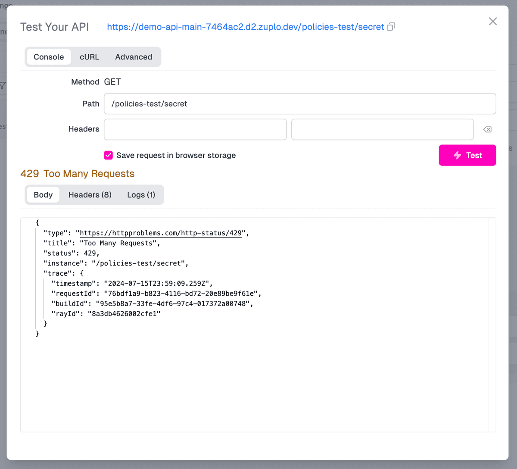Select the Advanced tab
Image resolution: width=517 pixels, height=469 pixels.
[x=134, y=57]
